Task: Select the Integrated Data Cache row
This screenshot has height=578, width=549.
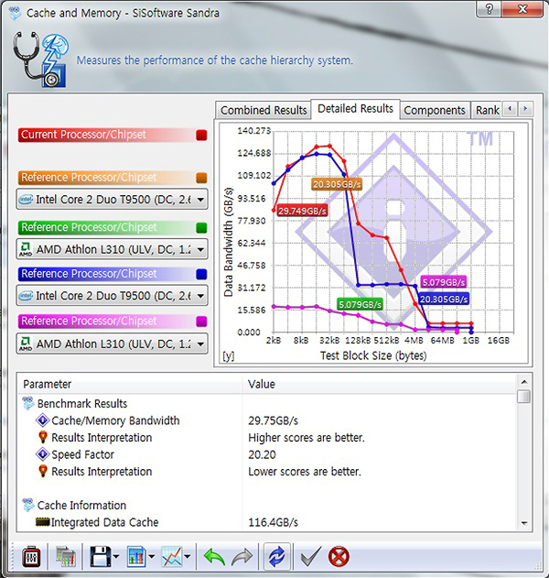Action: point(104,522)
